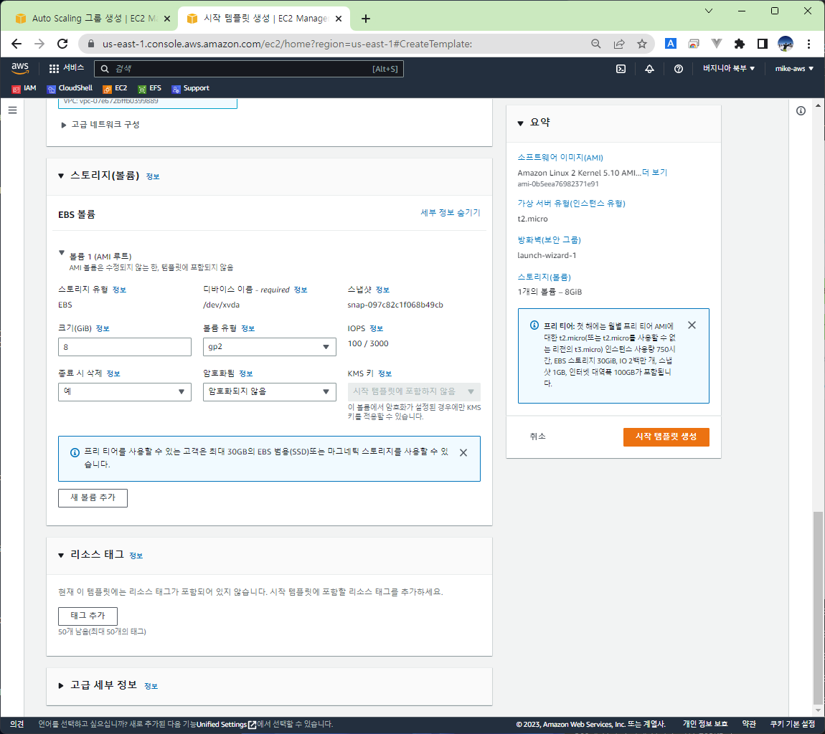Open Support favorite shortcut

pos(190,88)
